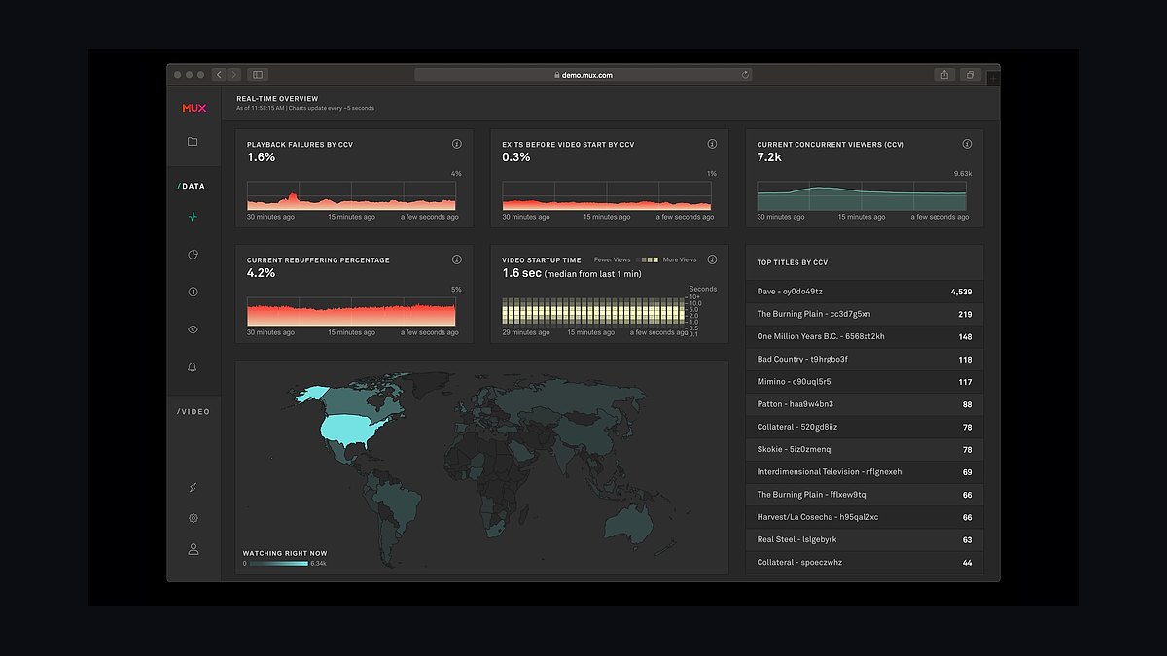
Task: Click the lightning bolt icon in the sidebar
Action: pyautogui.click(x=193, y=488)
